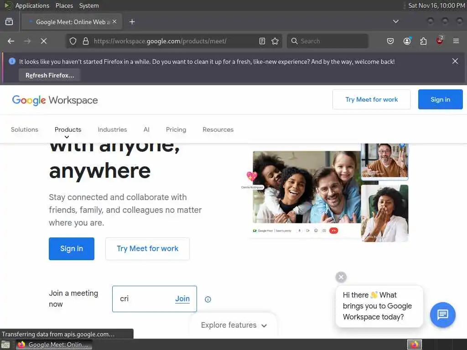Viewport: 467px width, 350px height.
Task: Open the Solutions navigation menu
Action: point(25,129)
